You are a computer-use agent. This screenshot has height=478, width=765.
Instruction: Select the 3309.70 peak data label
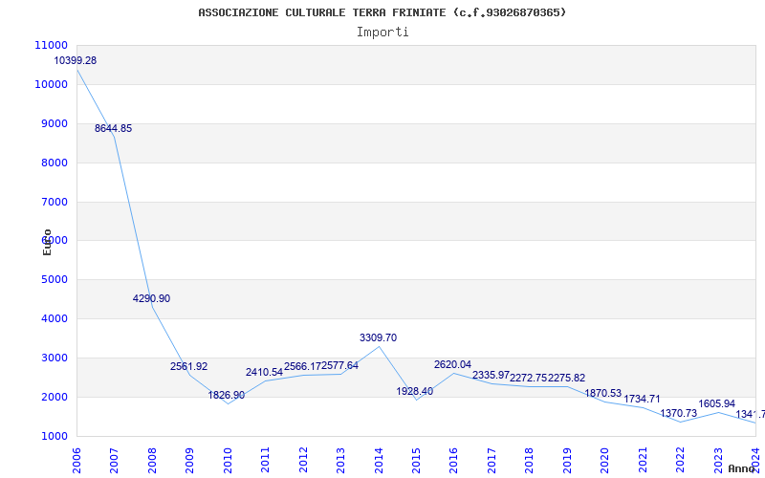point(378,337)
